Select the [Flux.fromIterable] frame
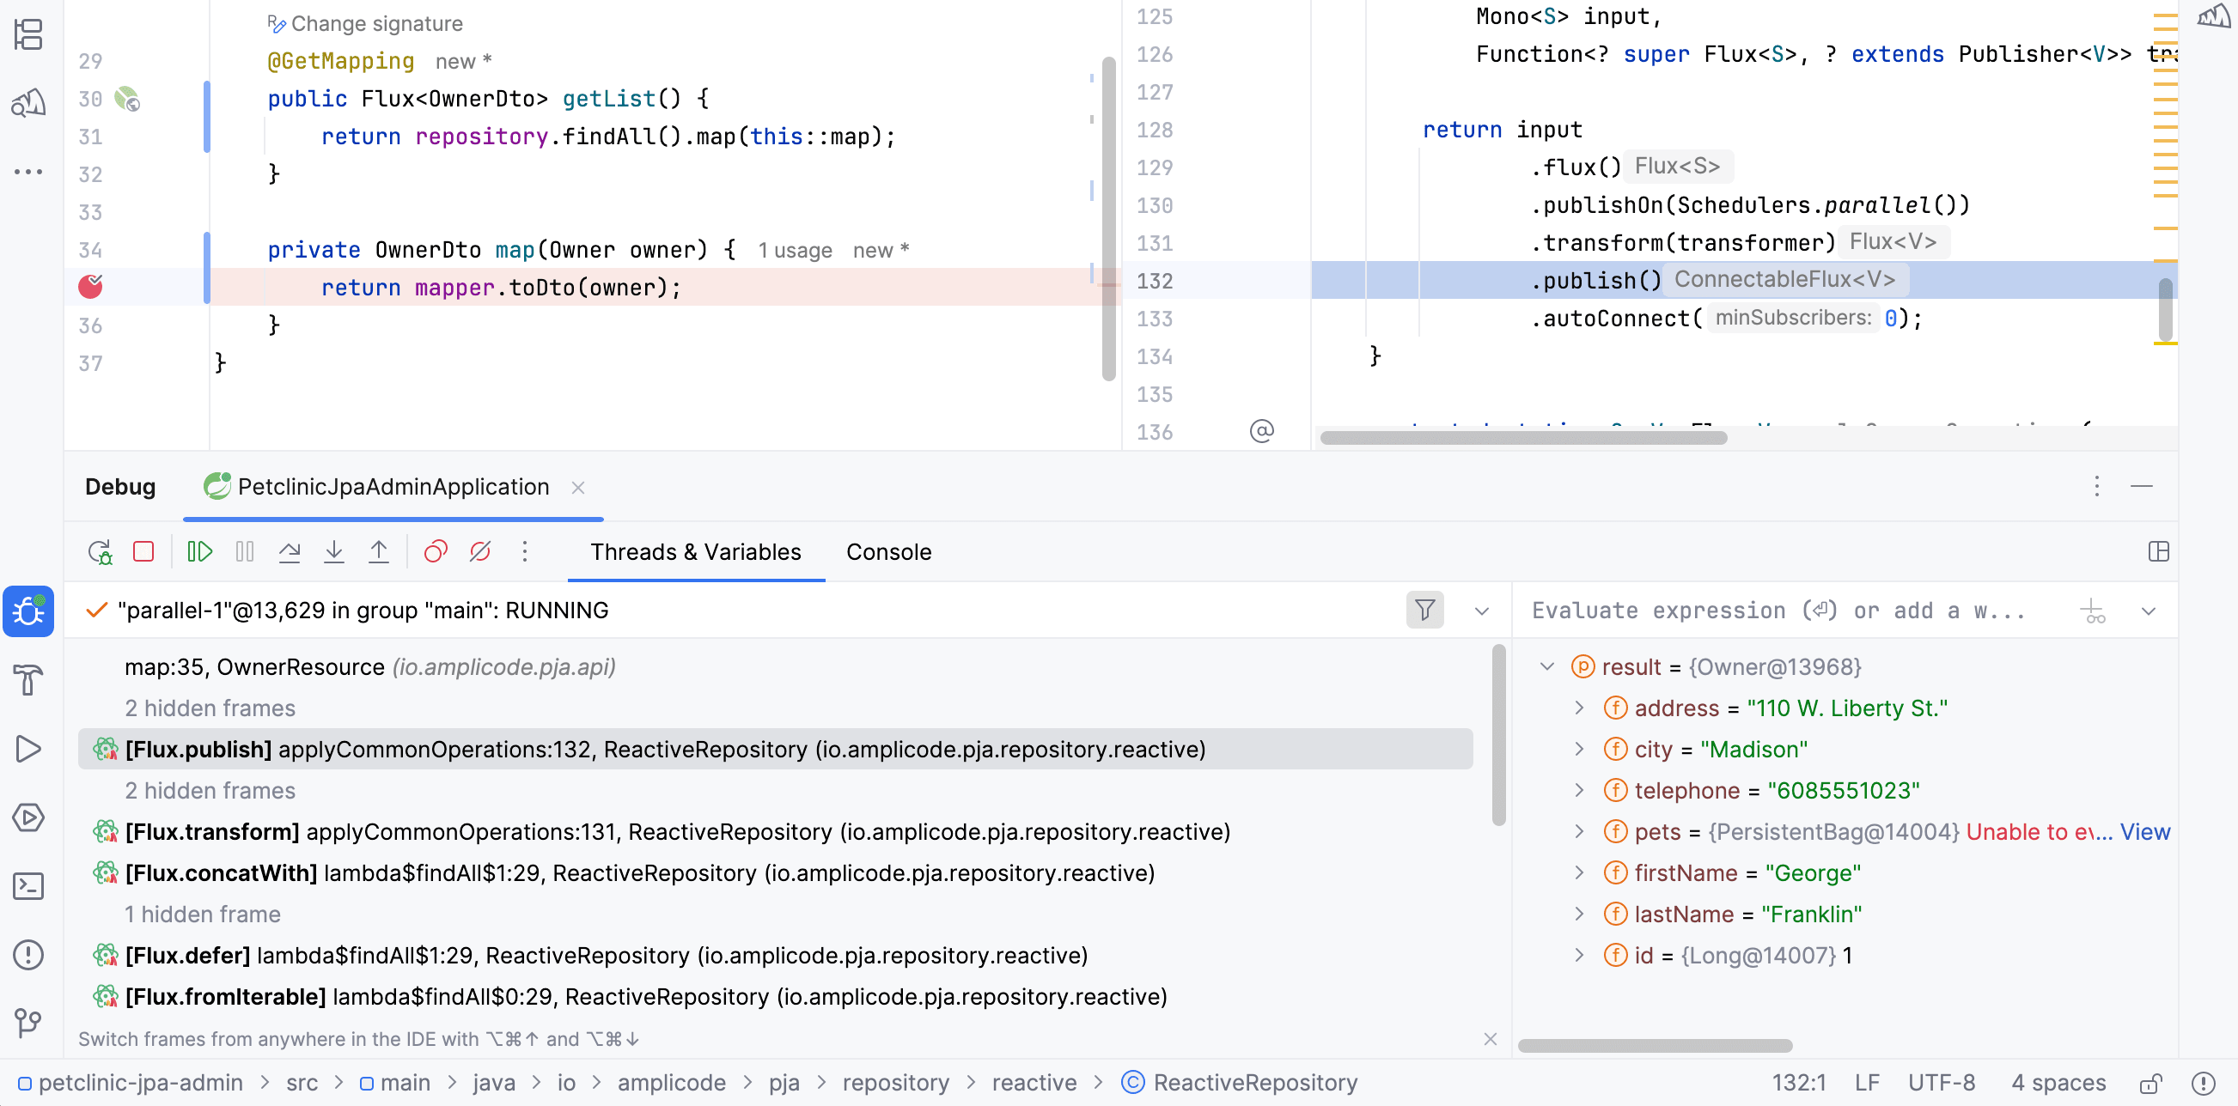 point(775,997)
